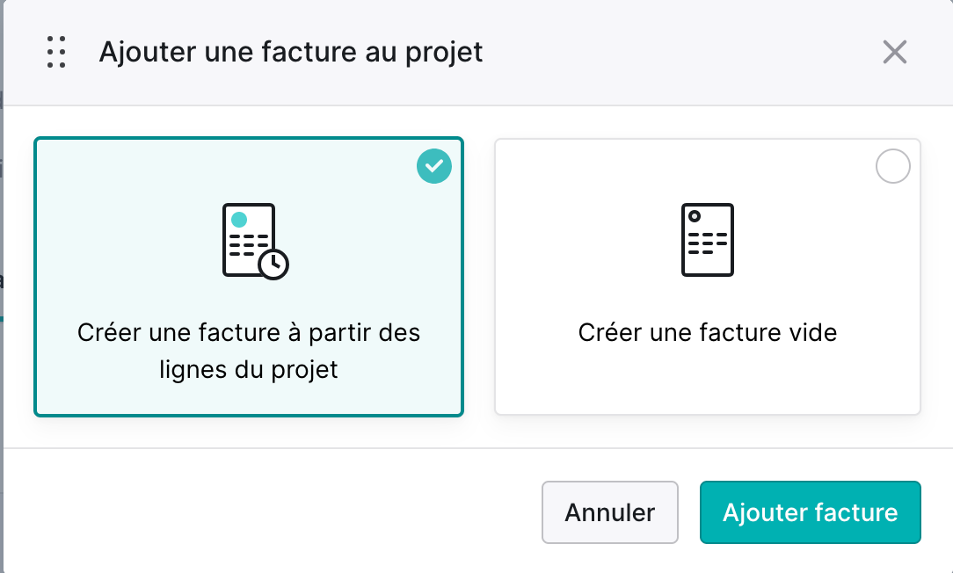Confirm with the Ajouter facture button
This screenshot has height=573, width=953.
pos(811,512)
